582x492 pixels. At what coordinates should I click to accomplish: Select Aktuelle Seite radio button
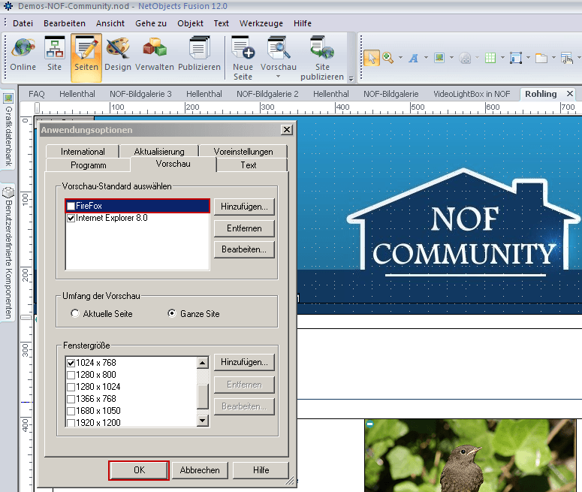click(x=75, y=313)
